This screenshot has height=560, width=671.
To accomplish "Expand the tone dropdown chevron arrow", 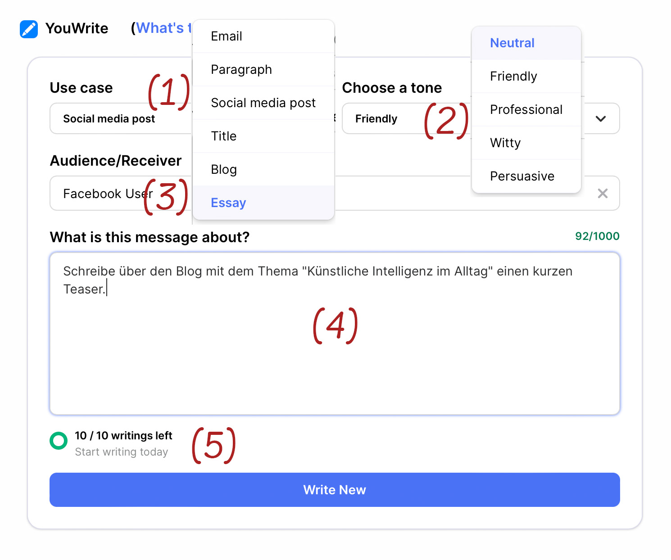I will (601, 119).
